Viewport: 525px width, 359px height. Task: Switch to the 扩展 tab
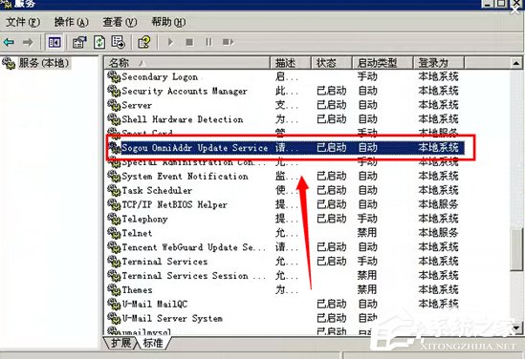120,343
